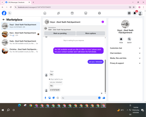Image resolution: width=146 pixels, height=117 pixels.
Task: Expand Media, files and links section
Action: (125, 58)
